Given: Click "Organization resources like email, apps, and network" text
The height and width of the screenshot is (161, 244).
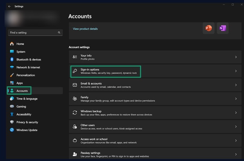Looking at the screenshot, I should [109, 143].
